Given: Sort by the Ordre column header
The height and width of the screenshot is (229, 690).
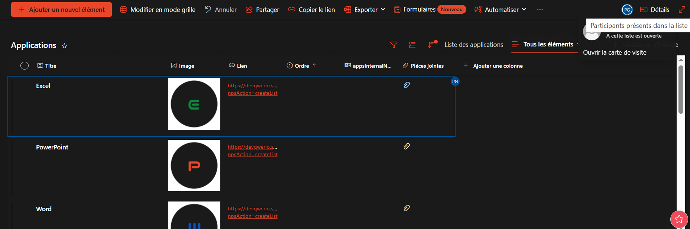Looking at the screenshot, I should (301, 66).
